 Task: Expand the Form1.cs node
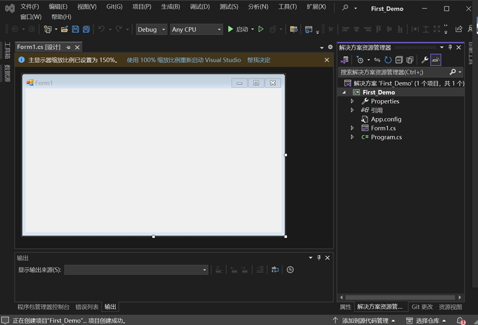pyautogui.click(x=352, y=128)
